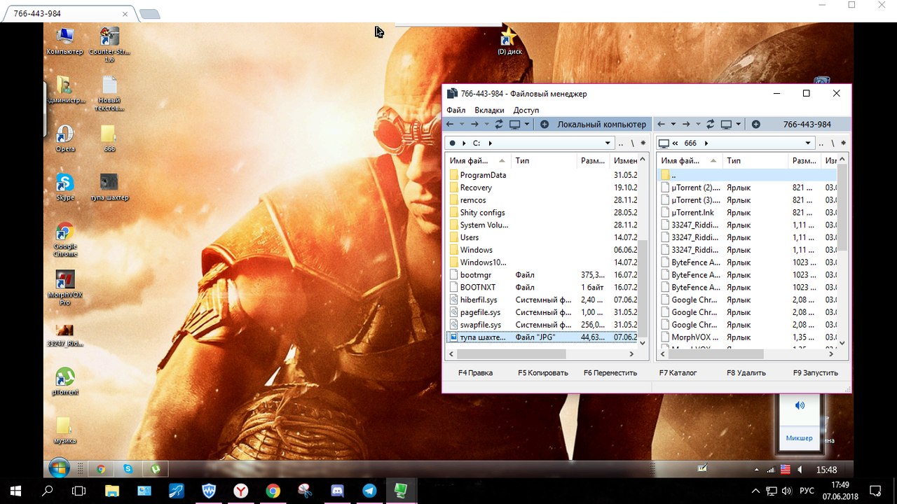
Task: Open the Вкладки menu
Action: coord(489,110)
